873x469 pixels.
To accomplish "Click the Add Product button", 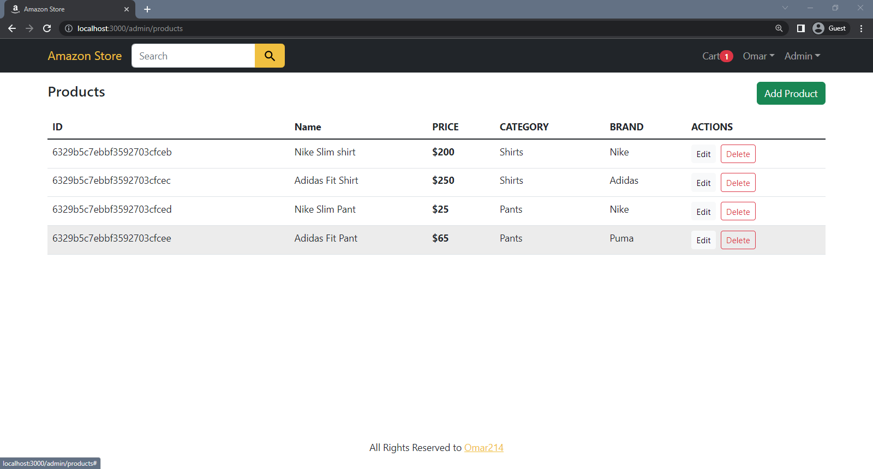I will [x=791, y=93].
